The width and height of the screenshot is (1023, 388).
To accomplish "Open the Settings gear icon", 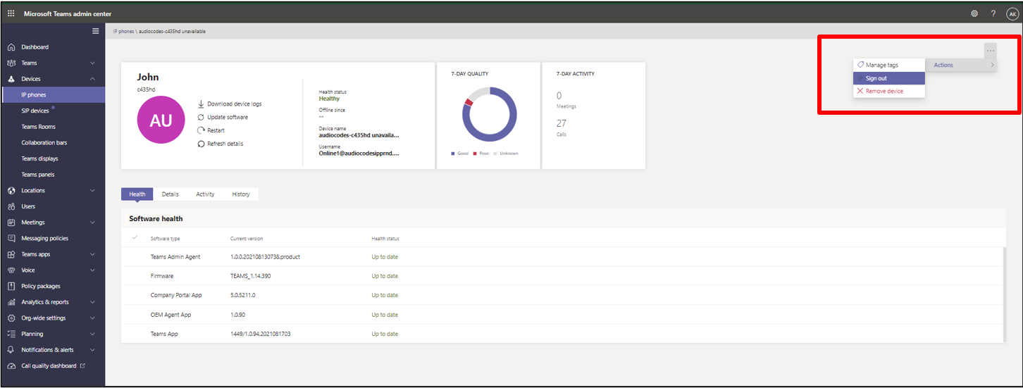I will (974, 14).
